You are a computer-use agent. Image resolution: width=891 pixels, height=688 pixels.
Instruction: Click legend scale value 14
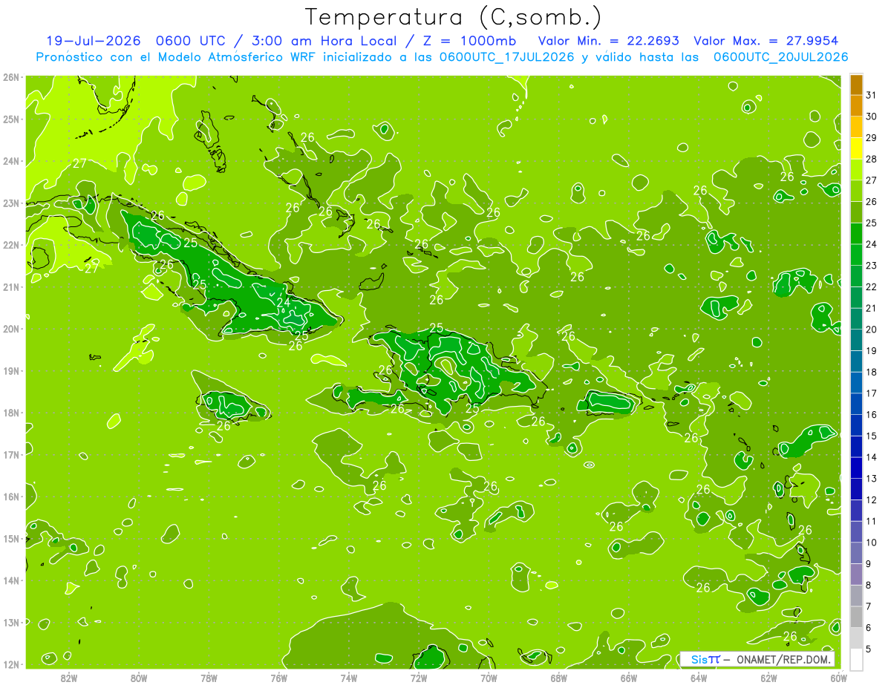click(872, 457)
